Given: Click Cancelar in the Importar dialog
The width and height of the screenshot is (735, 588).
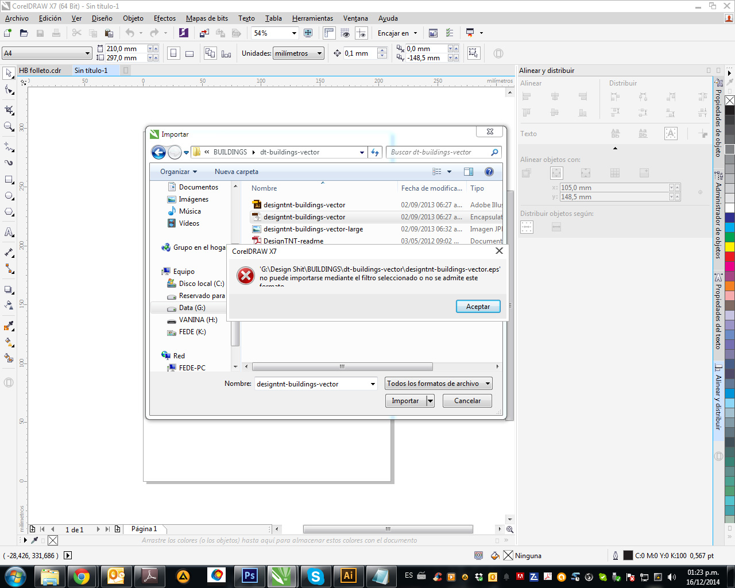Looking at the screenshot, I should [467, 401].
